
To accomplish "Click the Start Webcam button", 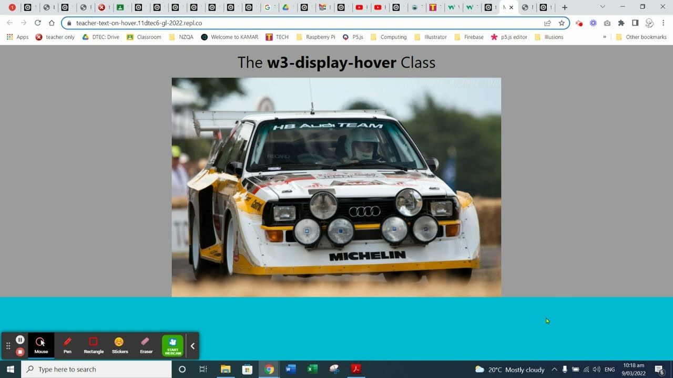I will (173, 346).
